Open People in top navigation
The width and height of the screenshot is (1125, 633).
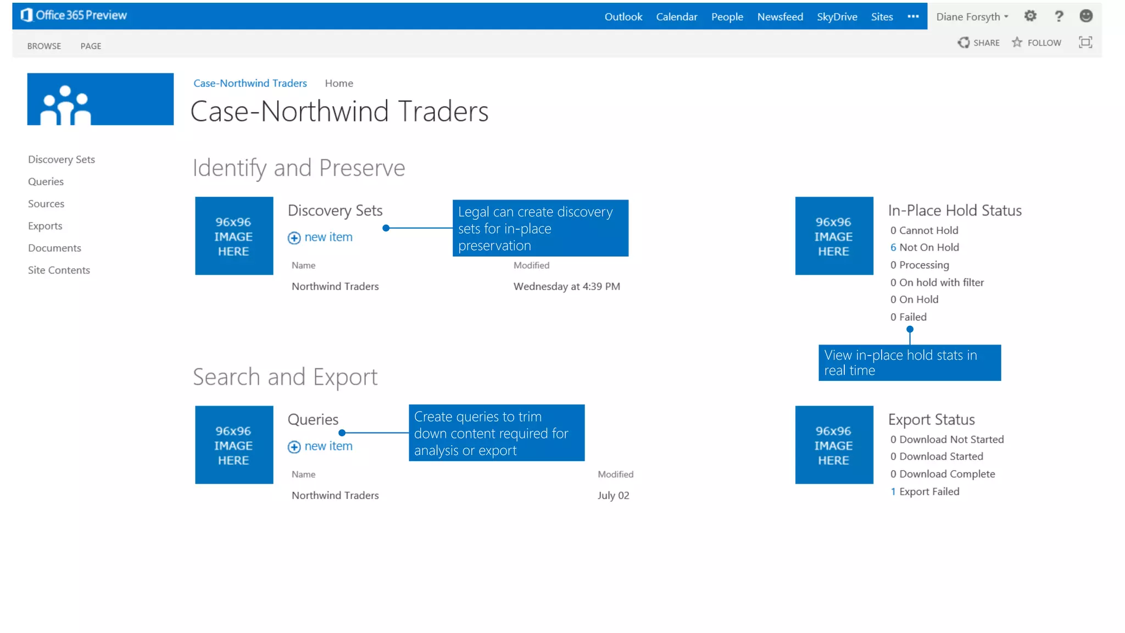click(727, 16)
